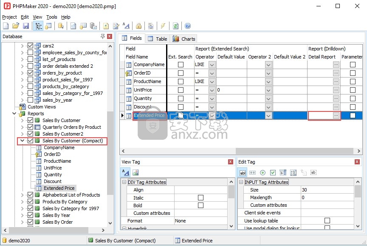Click the database connection cylinder toolbar icon
The height and width of the screenshot is (247, 367).
click(x=61, y=26)
